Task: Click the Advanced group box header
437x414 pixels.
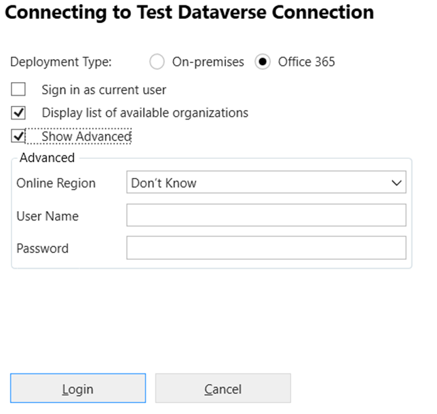Action: pyautogui.click(x=47, y=158)
